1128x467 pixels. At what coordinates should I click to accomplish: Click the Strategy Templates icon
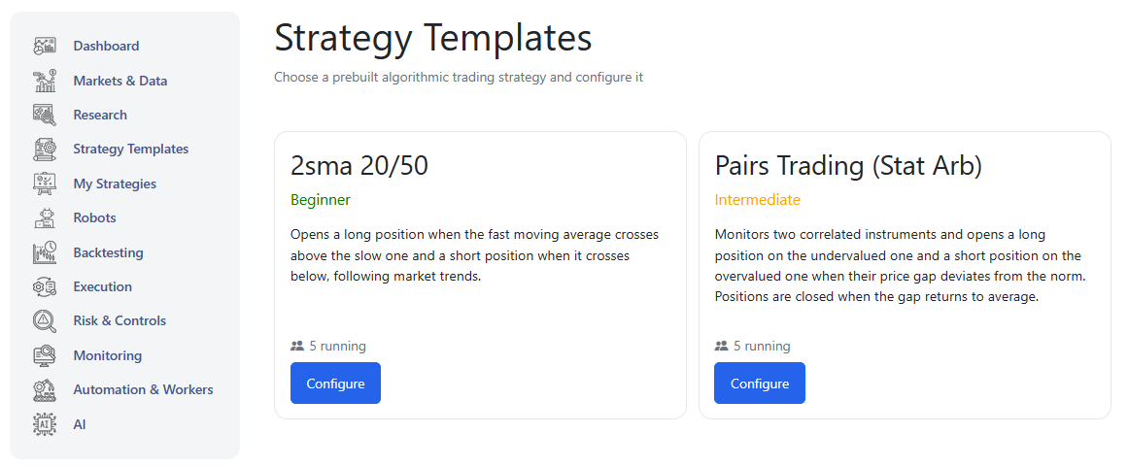click(x=45, y=149)
